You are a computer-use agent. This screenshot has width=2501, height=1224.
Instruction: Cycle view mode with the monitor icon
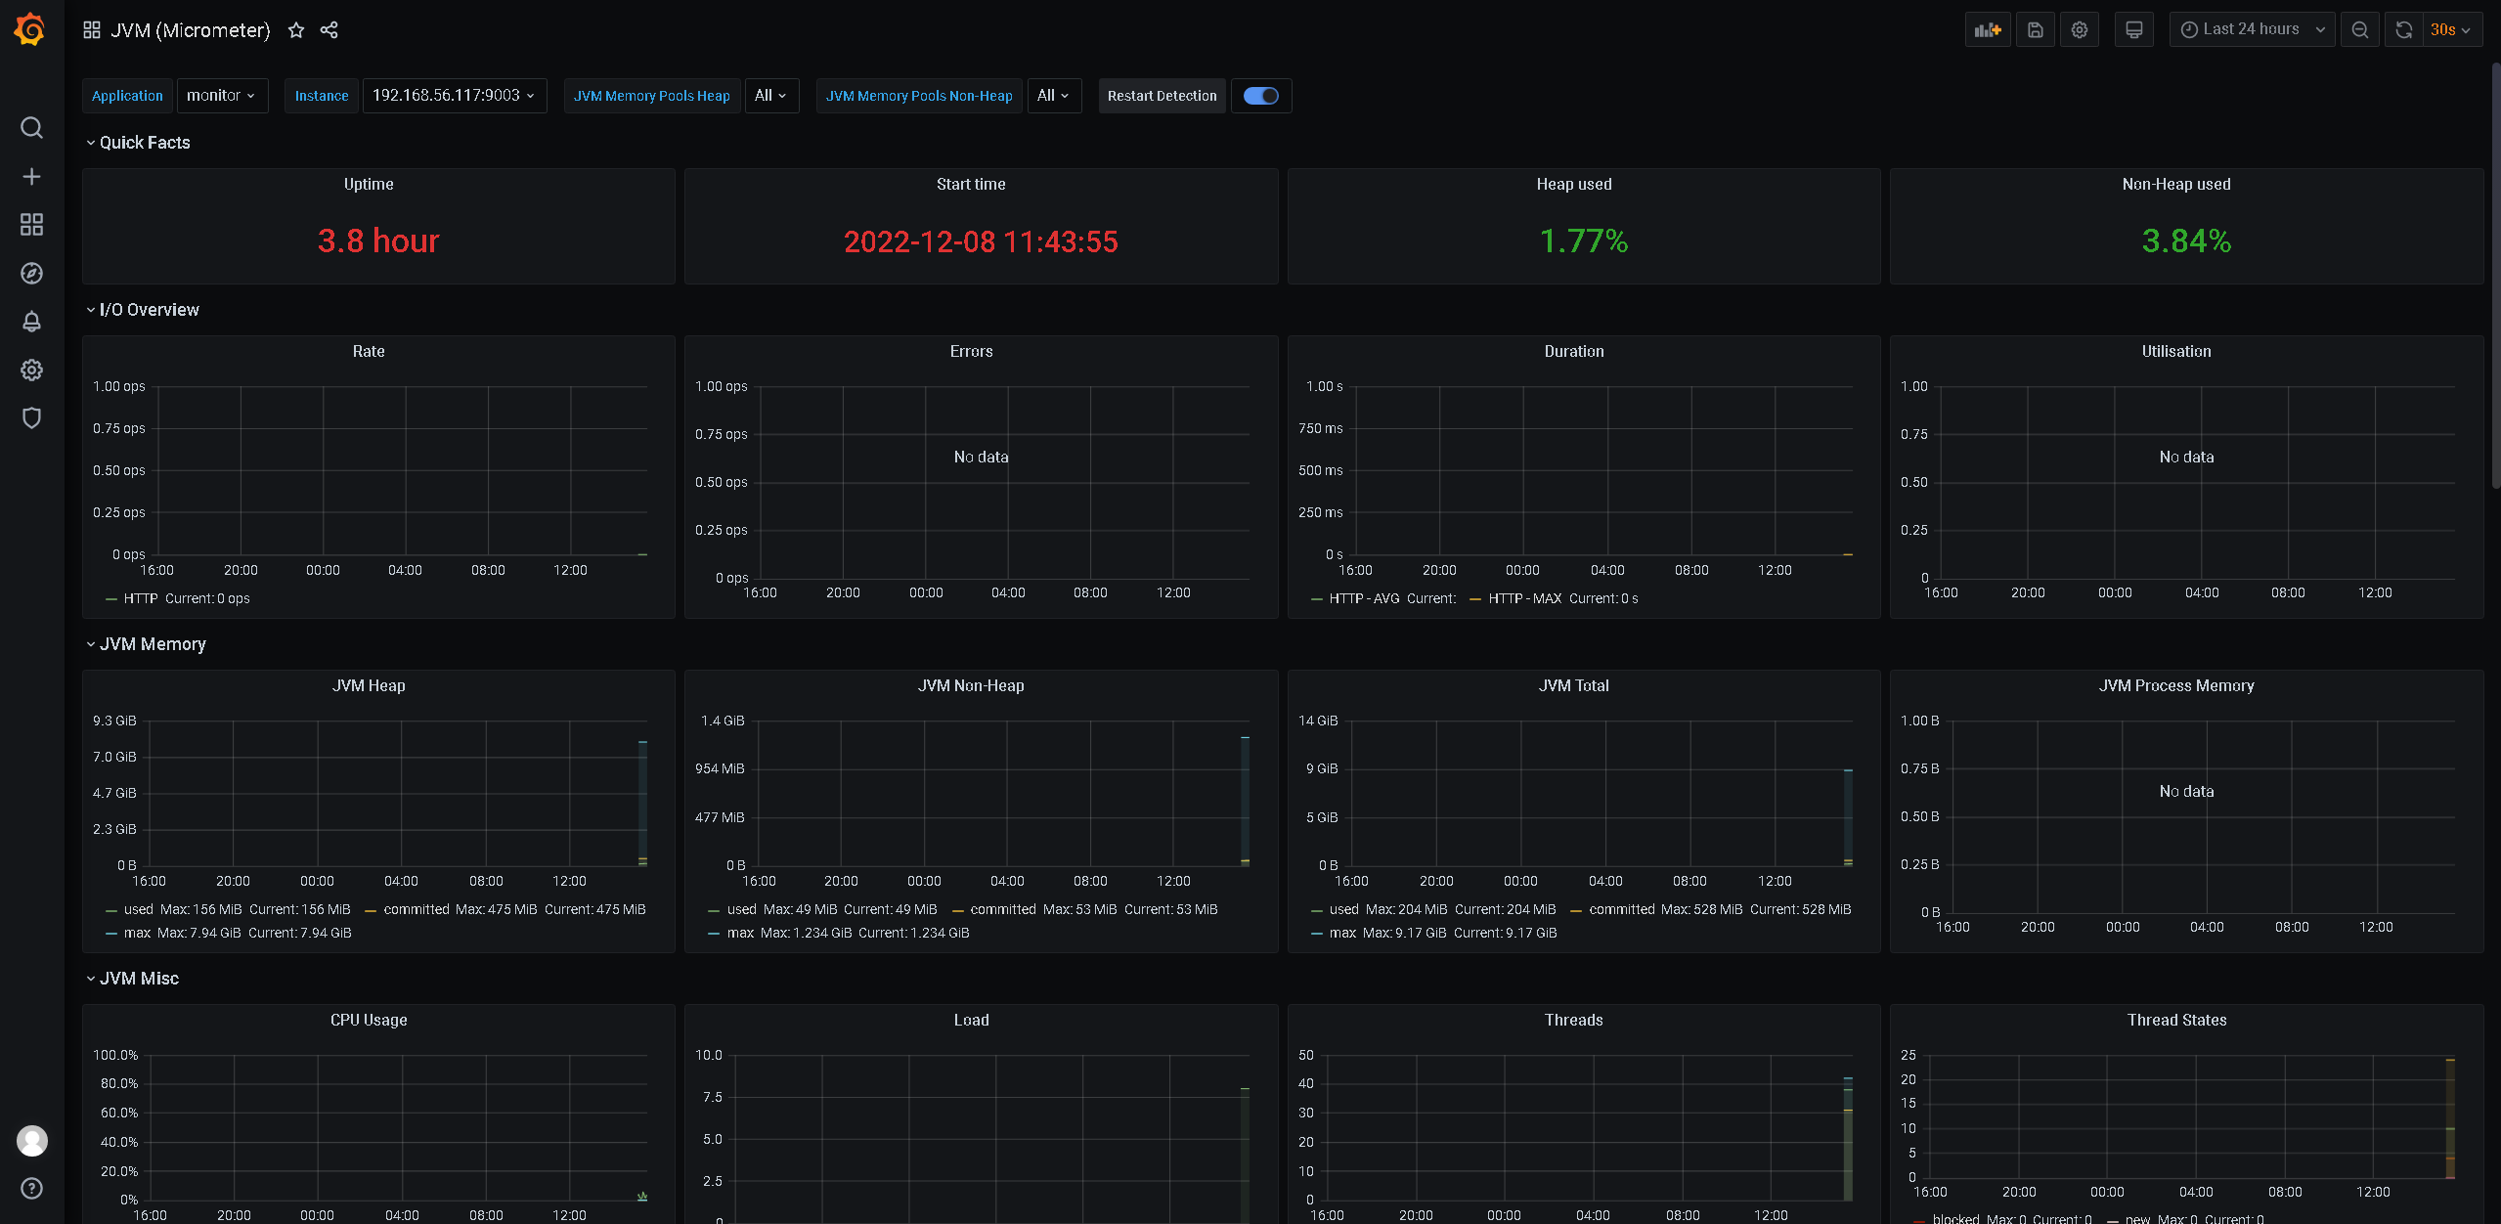2134,30
